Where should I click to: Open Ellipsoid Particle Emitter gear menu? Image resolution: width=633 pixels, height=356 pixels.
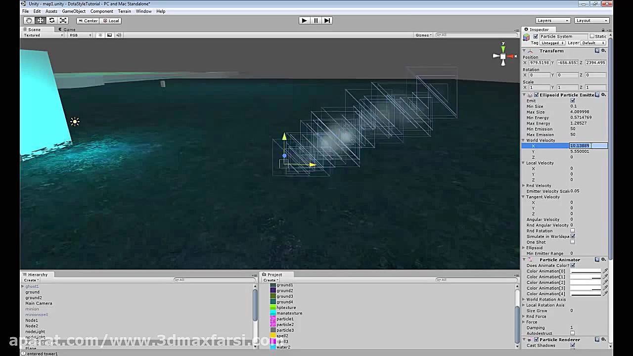click(x=604, y=94)
